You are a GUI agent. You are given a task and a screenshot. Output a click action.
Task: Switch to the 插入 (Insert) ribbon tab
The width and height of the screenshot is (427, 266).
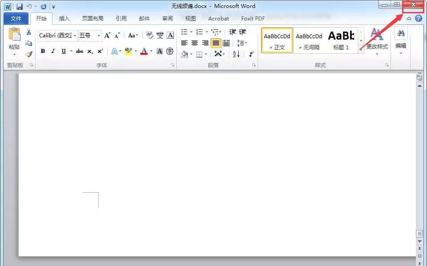coord(64,18)
